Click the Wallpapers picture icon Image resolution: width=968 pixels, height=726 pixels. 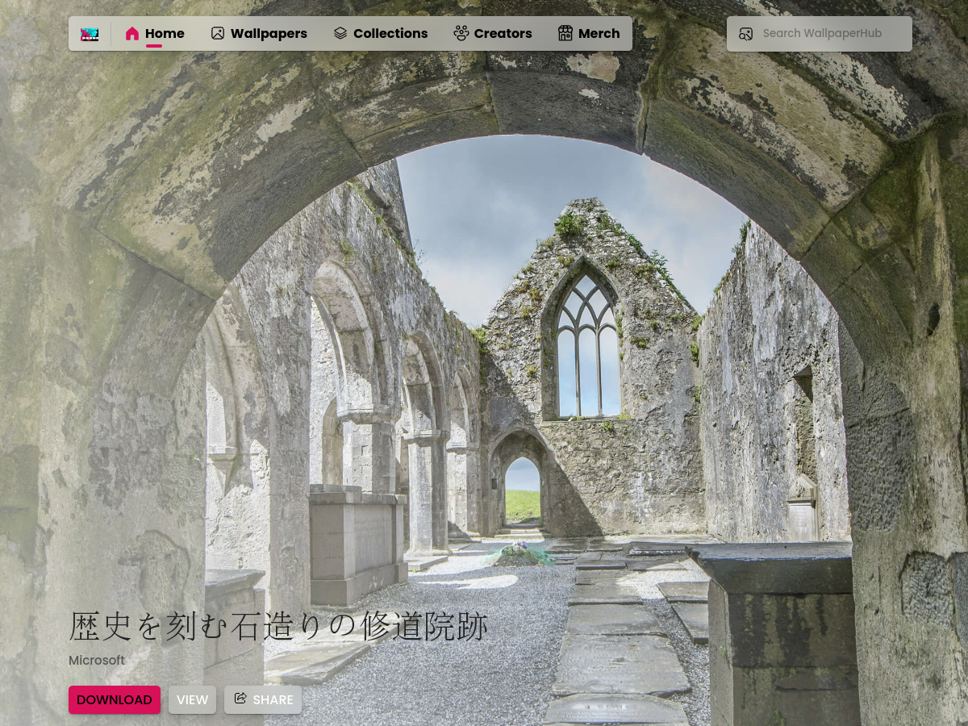[x=218, y=33]
